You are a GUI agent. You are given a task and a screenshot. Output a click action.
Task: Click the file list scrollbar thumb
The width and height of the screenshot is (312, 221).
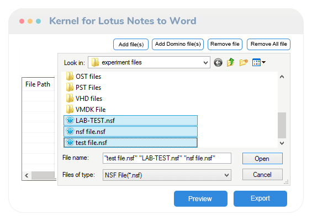(282, 125)
